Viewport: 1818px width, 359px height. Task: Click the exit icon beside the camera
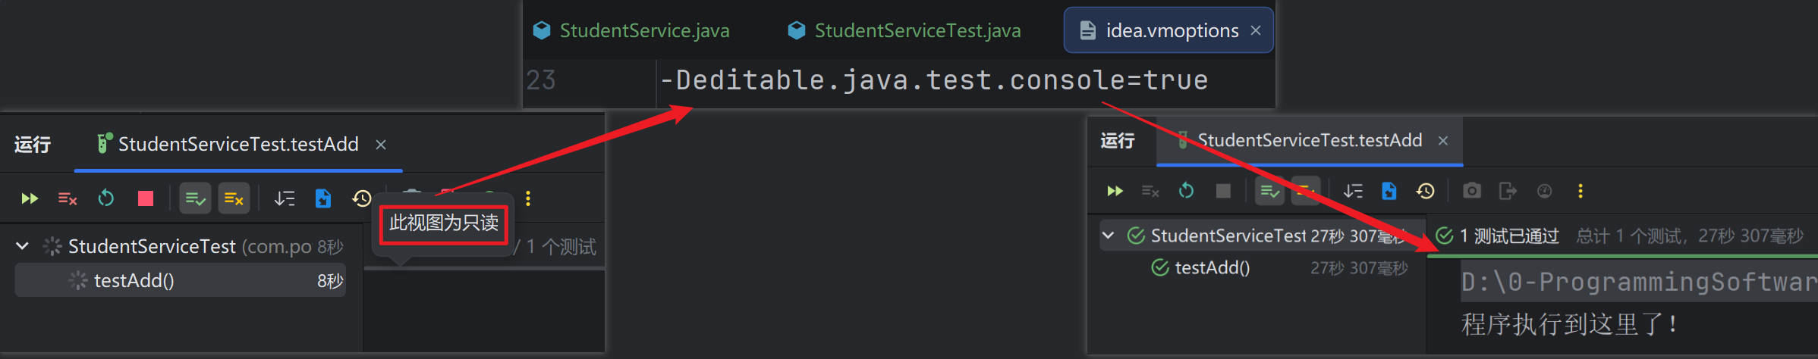[x=1508, y=192]
